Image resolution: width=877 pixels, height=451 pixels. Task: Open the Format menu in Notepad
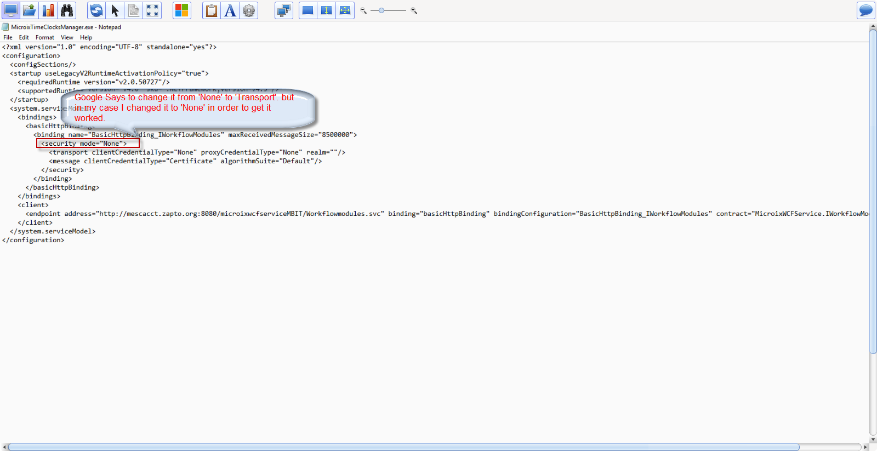pos(45,37)
